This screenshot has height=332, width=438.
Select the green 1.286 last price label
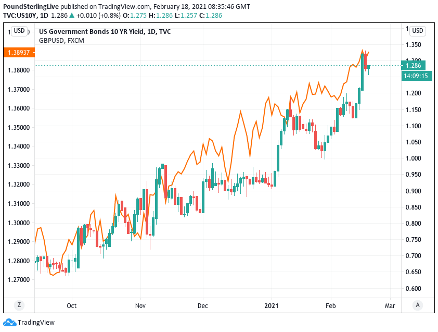tap(414, 66)
